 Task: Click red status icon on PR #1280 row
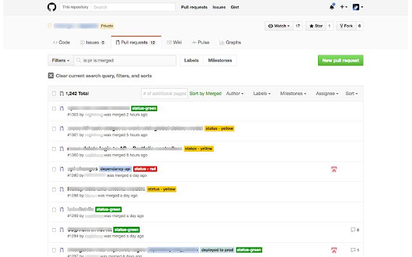334,170
